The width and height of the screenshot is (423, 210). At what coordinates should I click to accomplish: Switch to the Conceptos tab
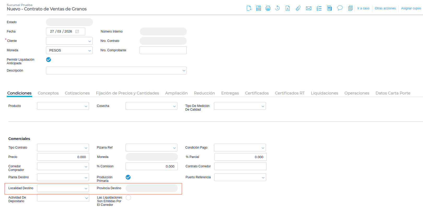pyautogui.click(x=48, y=93)
